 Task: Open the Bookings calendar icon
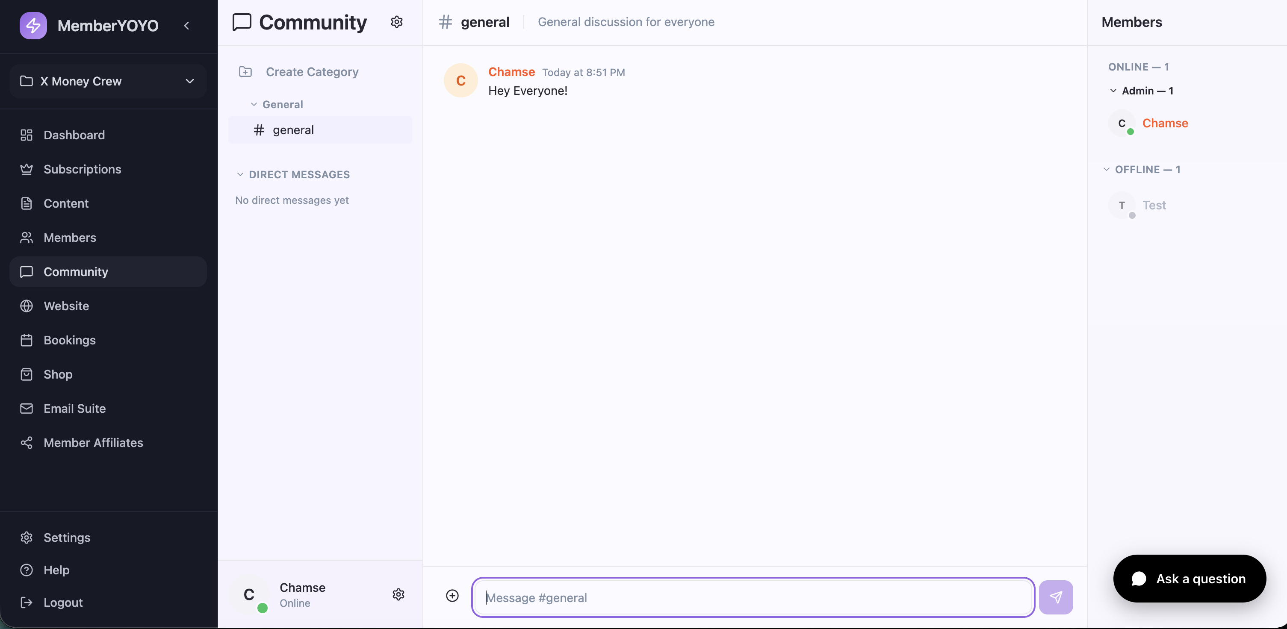27,340
